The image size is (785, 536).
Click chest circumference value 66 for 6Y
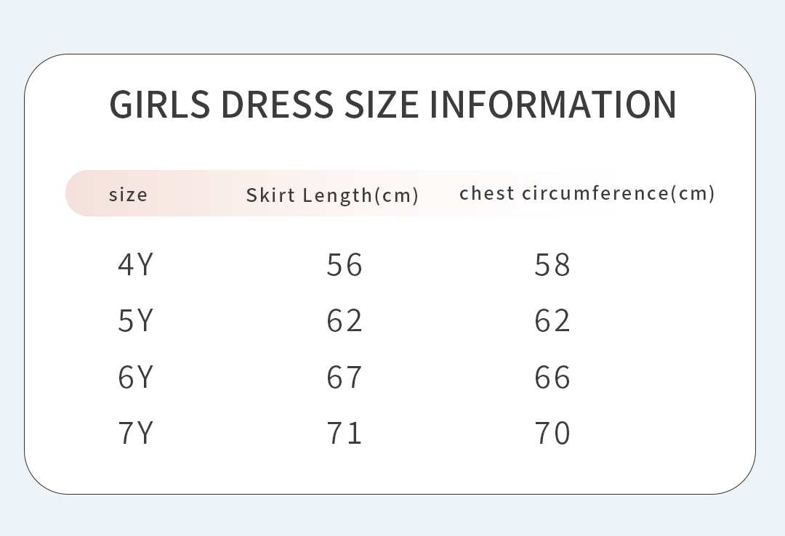[552, 377]
